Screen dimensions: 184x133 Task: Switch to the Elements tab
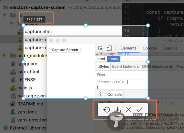pos(128,48)
